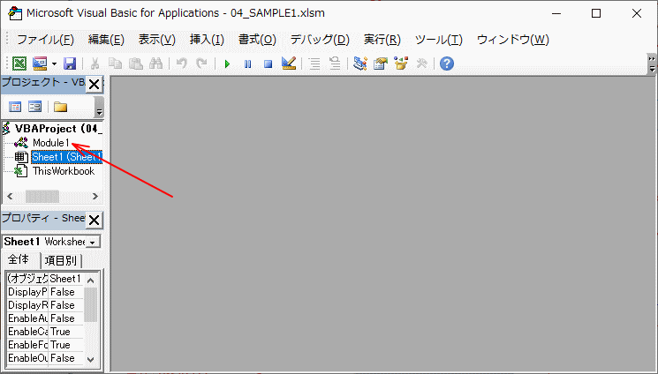This screenshot has width=658, height=374.
Task: Click View Code icon in project panel
Action: click(15, 107)
